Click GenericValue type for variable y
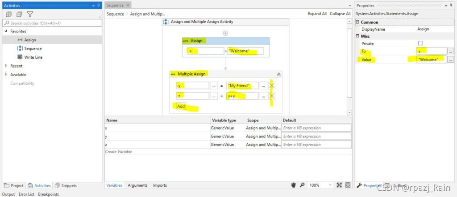Image resolution: width=457 pixels, height=197 pixels. pyautogui.click(x=228, y=136)
